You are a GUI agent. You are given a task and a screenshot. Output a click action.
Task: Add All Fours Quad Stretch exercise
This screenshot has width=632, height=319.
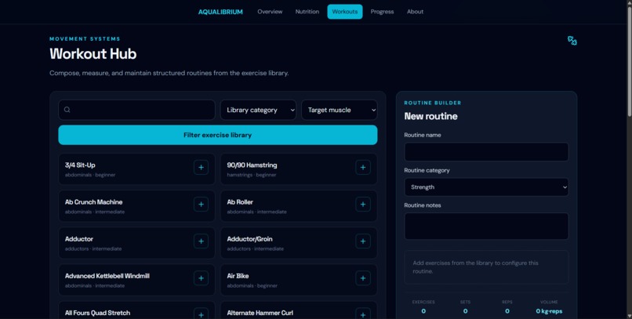pos(202,314)
